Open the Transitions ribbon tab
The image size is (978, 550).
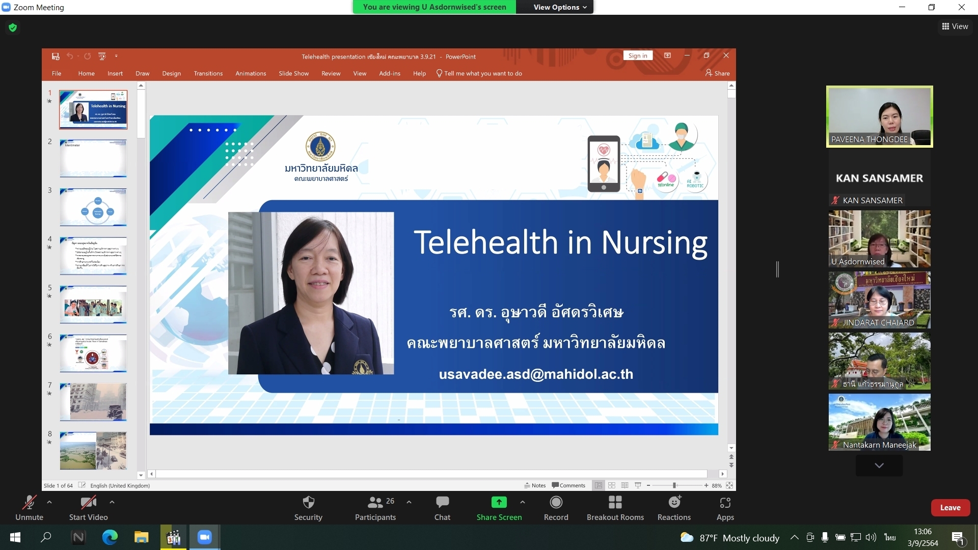click(x=208, y=73)
